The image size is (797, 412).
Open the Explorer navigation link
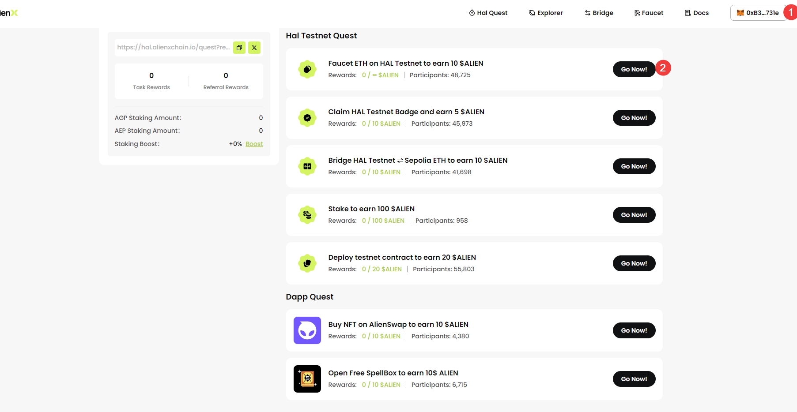click(546, 13)
